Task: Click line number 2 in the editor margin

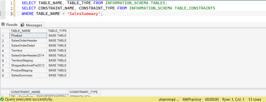Action: [x=11, y=8]
